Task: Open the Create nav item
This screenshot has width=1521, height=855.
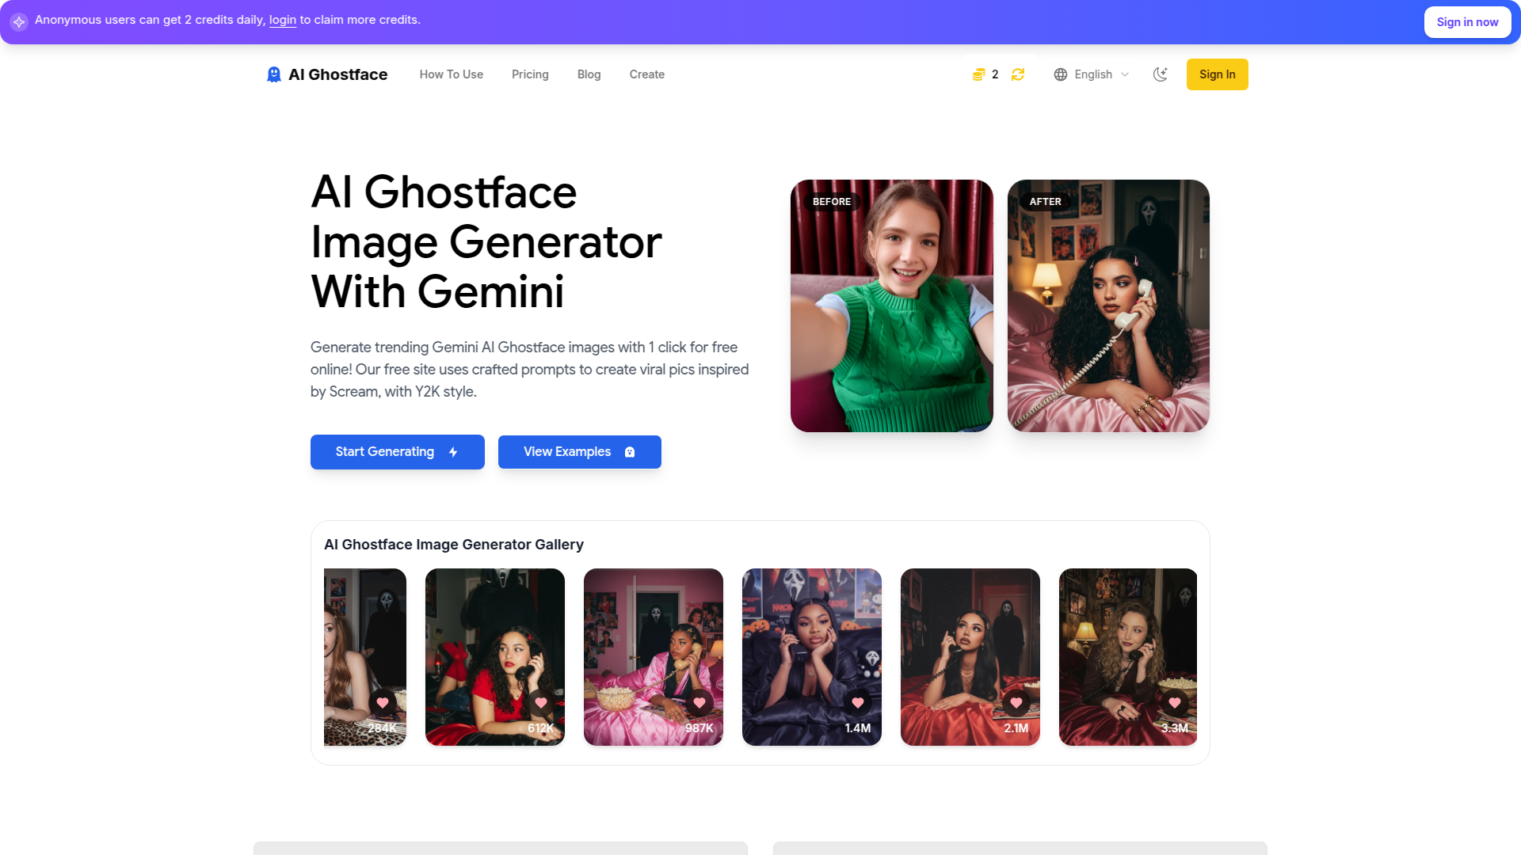Action: click(646, 74)
